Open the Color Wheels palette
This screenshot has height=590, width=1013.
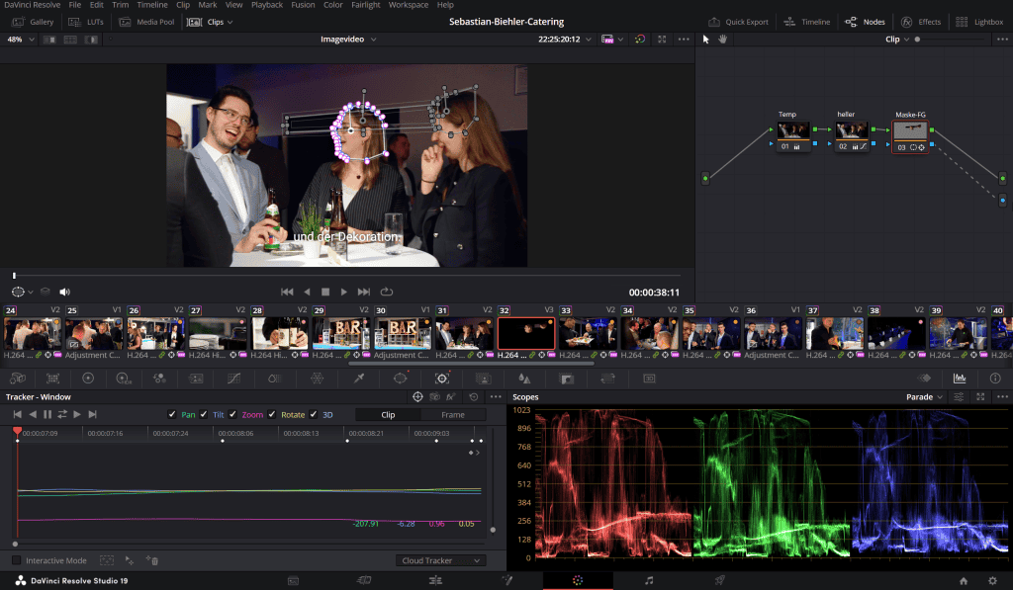(x=88, y=379)
